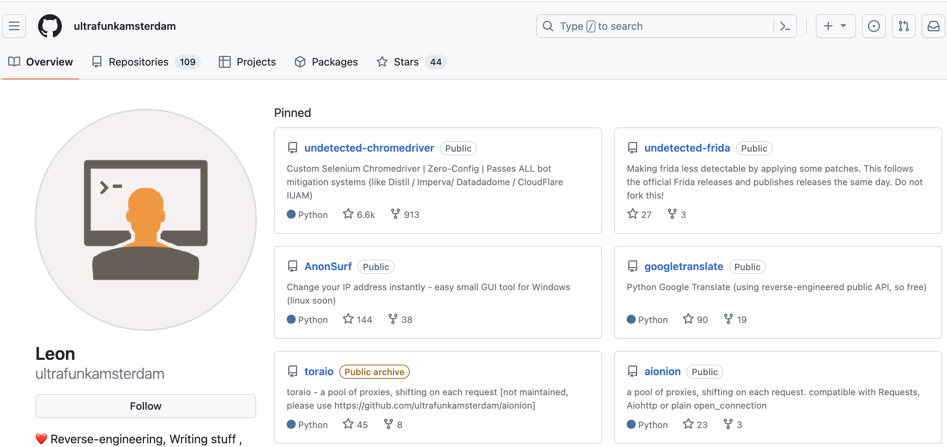Click star count 144 on AnonSurf
Screen dimensions: 947x447
tap(358, 320)
